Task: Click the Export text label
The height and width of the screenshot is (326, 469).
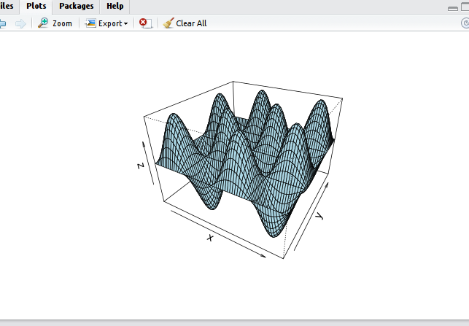Action: [x=110, y=23]
